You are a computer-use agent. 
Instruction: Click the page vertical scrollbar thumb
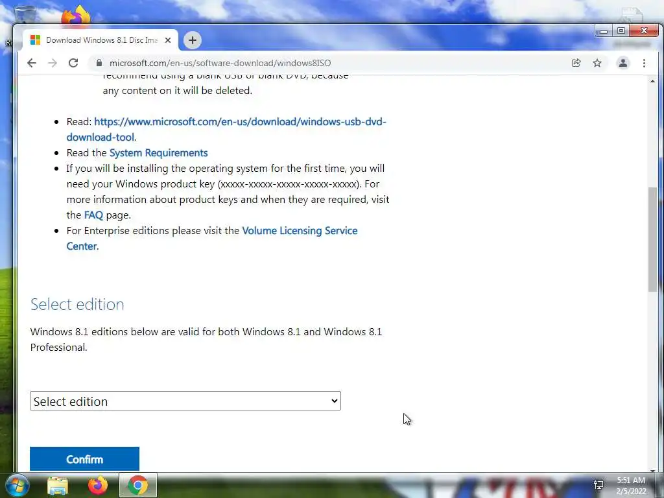652,239
